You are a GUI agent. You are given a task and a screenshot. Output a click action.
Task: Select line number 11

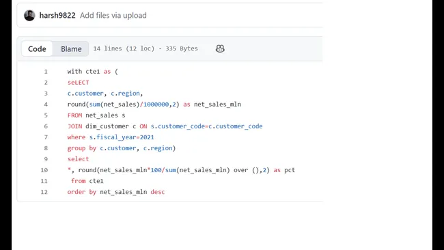coord(44,181)
